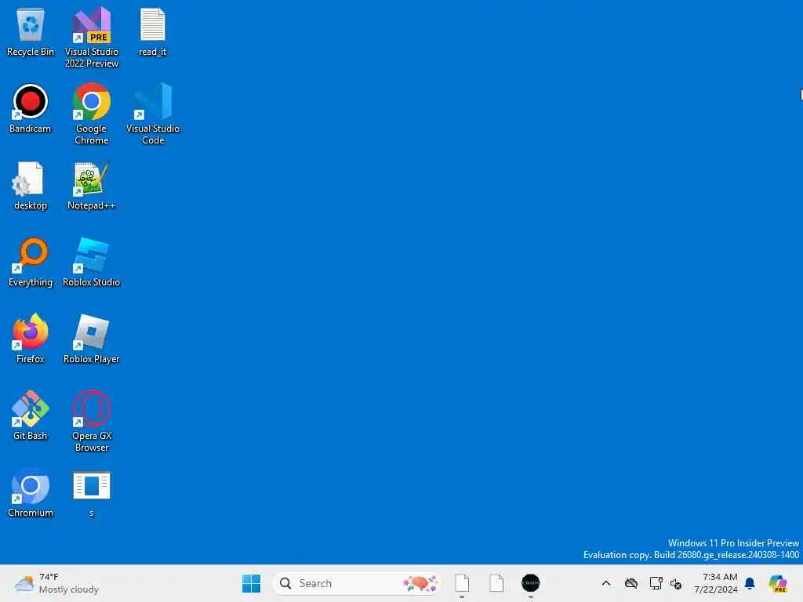Select the desktop settings file icon
Screen dimensions: 803x602
coord(31,187)
